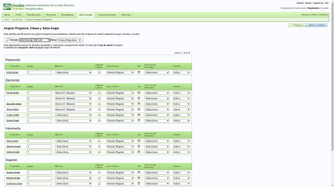
Task: Open Tipo Escala dropdown for Tercer Grado
Action: [x=157, y=110]
